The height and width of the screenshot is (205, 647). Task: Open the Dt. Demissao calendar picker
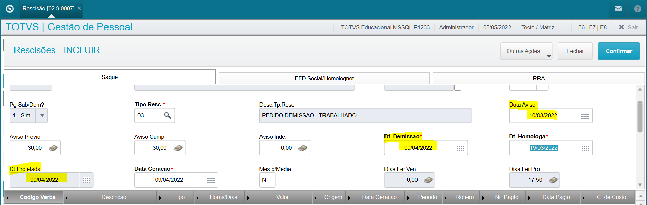[460, 148]
